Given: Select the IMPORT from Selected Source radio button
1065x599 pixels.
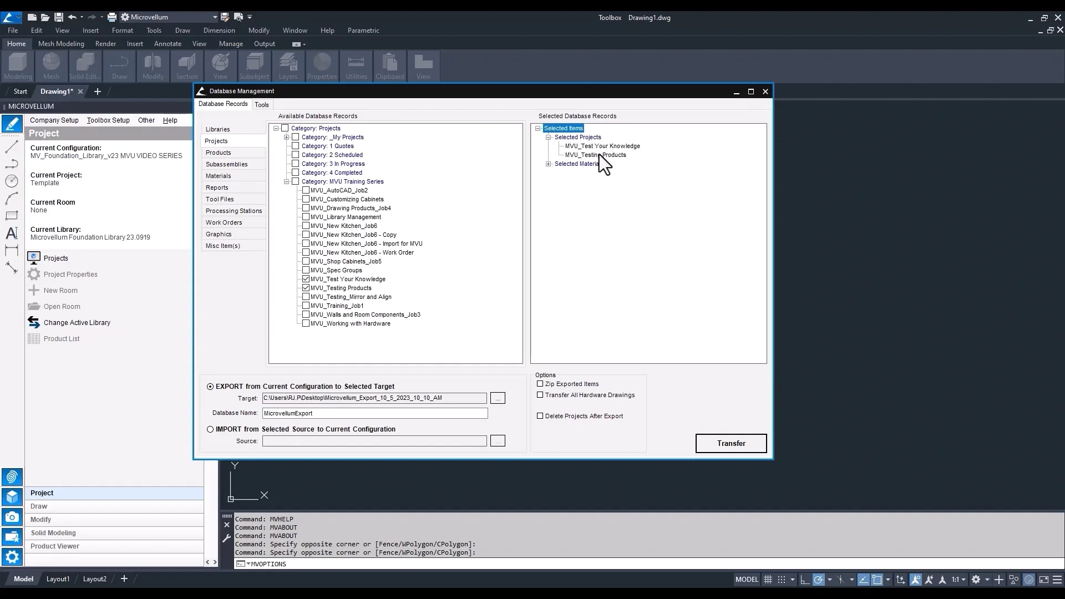Looking at the screenshot, I should pyautogui.click(x=210, y=429).
